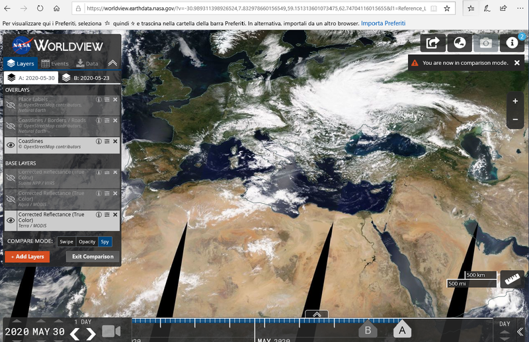Show the Place Labels overlay layer
529x342 pixels.
tap(11, 105)
